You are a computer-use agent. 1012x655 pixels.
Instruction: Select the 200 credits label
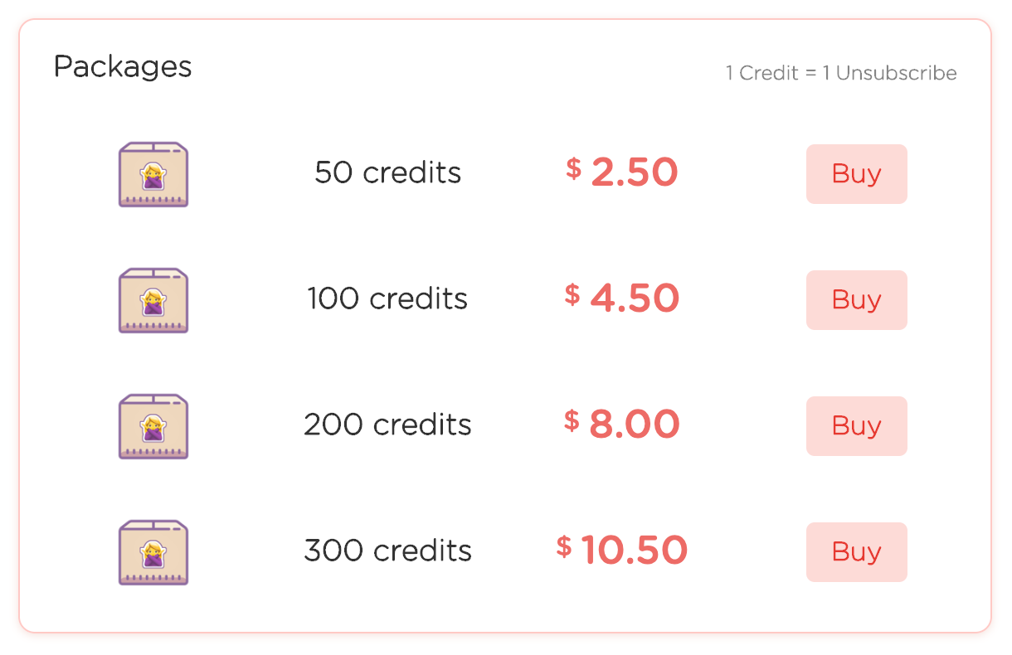click(x=387, y=425)
